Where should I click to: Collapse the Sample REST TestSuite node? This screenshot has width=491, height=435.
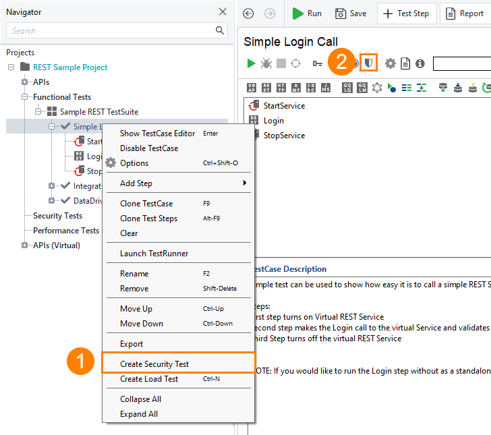point(38,111)
